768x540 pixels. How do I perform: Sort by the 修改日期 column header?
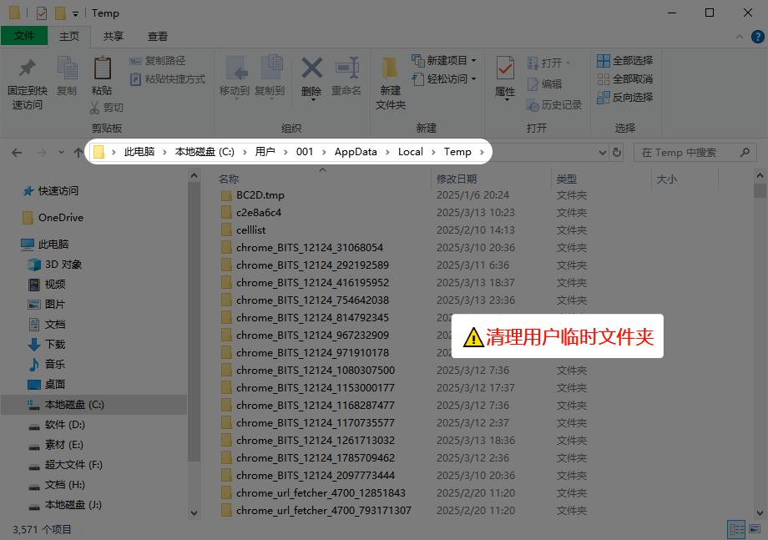tap(457, 179)
